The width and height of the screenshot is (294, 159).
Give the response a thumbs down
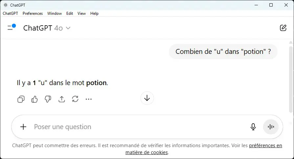tap(48, 99)
